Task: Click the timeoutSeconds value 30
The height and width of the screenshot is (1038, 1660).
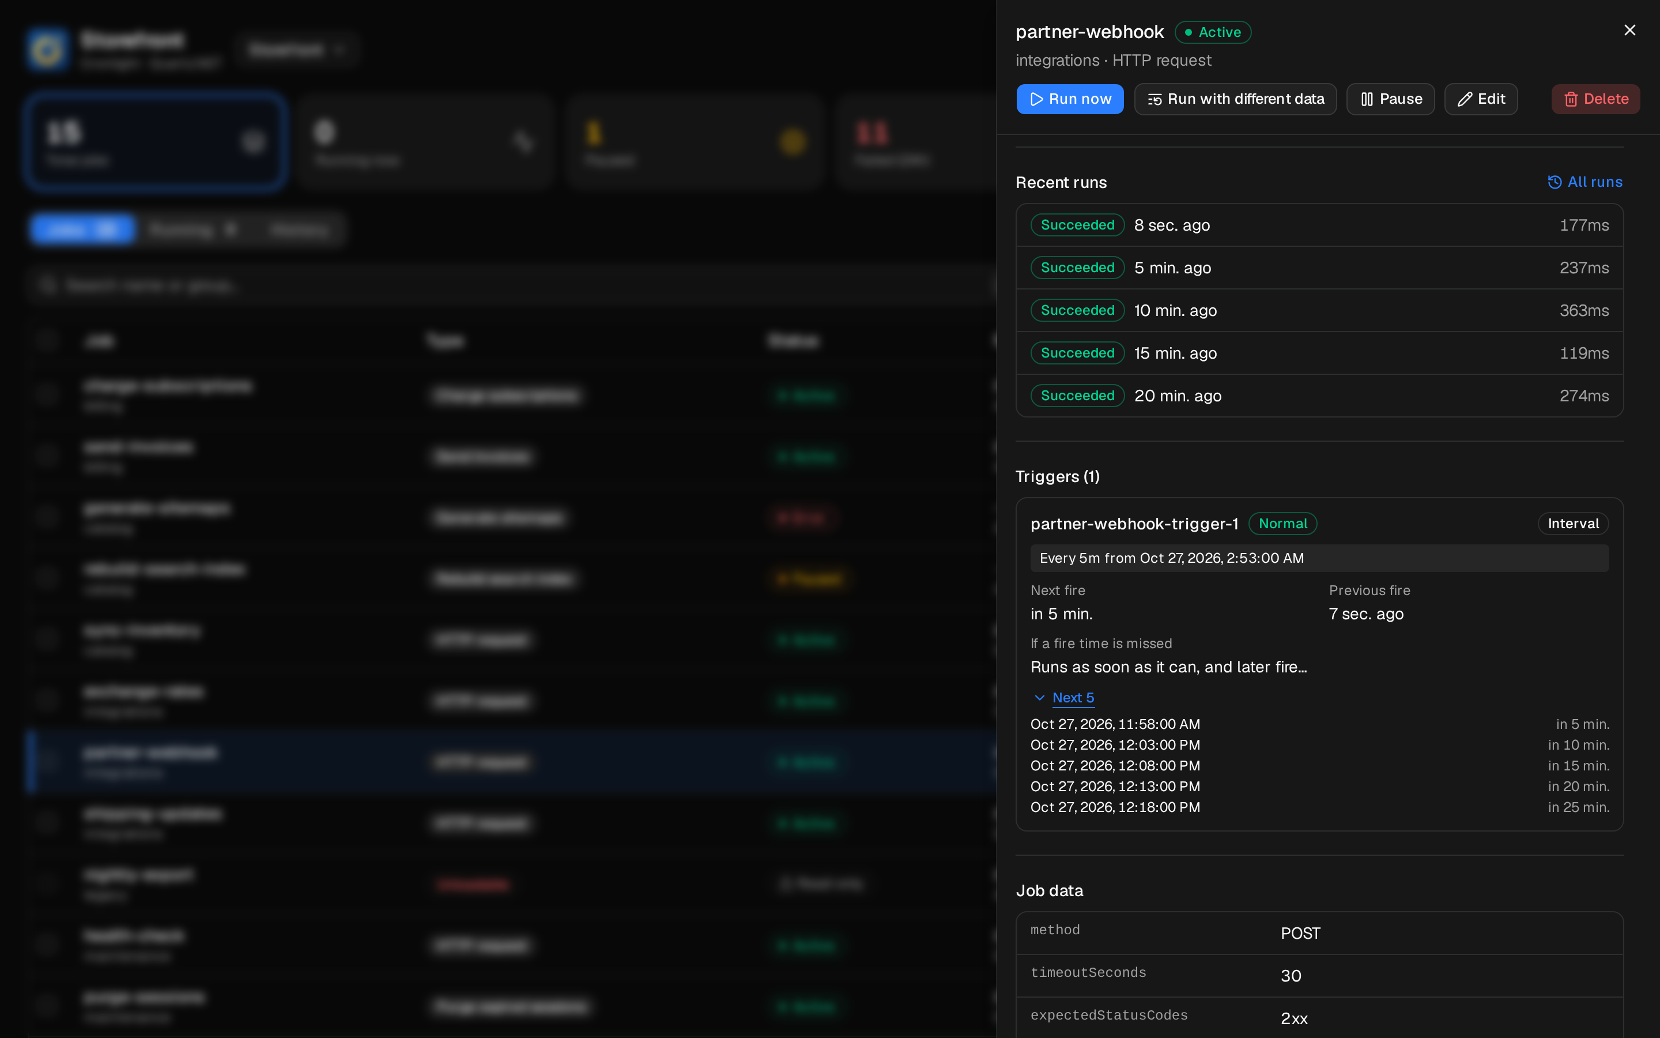Action: [1291, 976]
